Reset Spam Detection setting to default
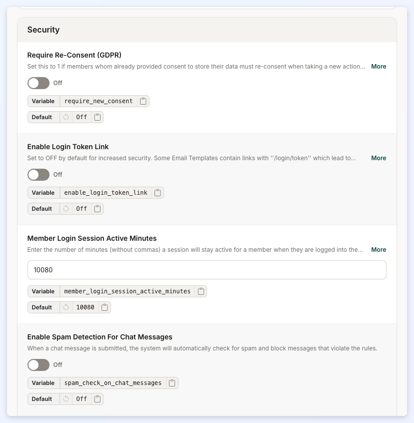Image resolution: width=414 pixels, height=423 pixels. [66, 399]
